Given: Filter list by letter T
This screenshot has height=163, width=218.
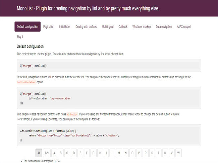Looking at the screenshot, I should coord(159,153).
